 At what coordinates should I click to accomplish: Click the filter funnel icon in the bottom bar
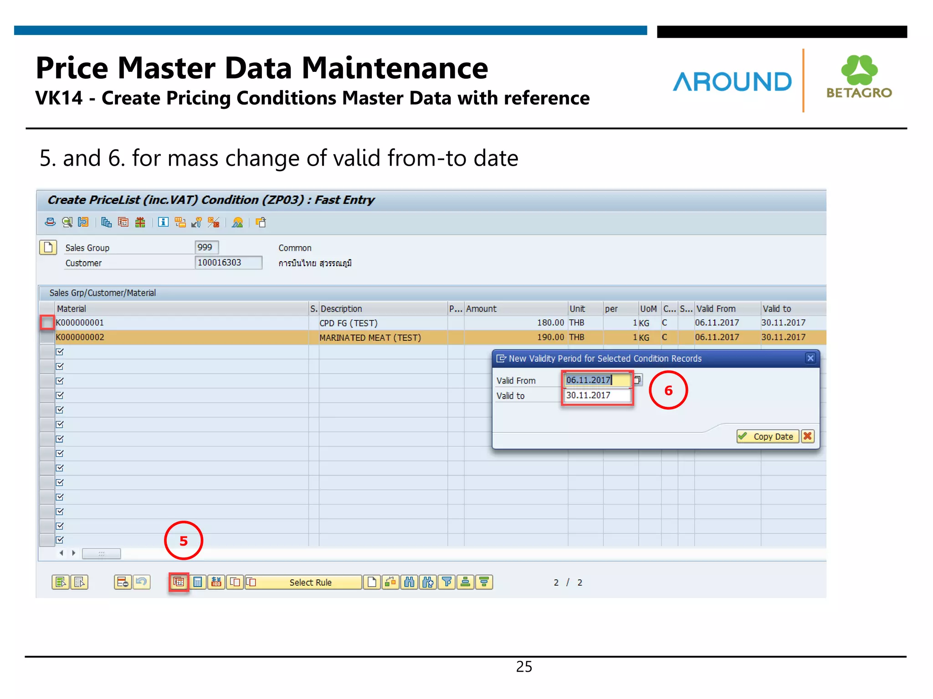(447, 582)
